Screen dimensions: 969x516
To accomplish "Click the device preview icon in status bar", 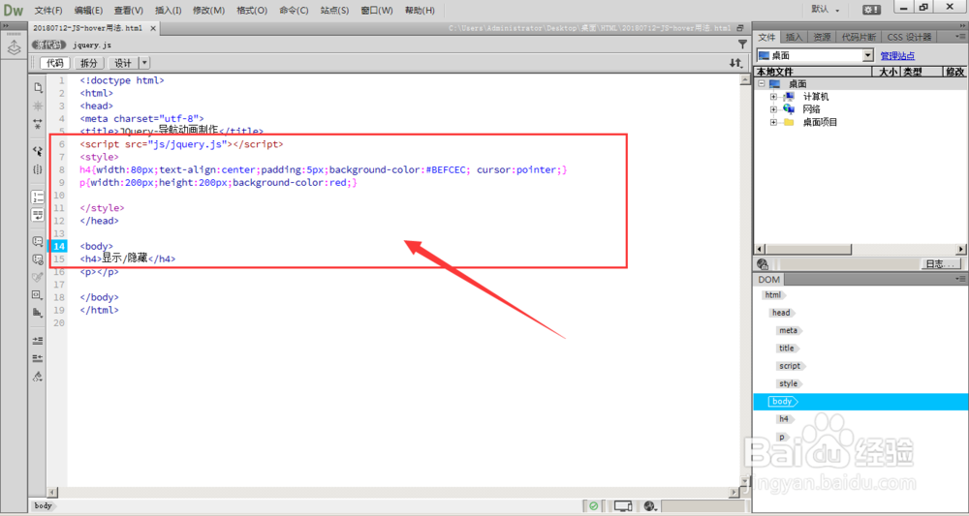I will pos(623,506).
